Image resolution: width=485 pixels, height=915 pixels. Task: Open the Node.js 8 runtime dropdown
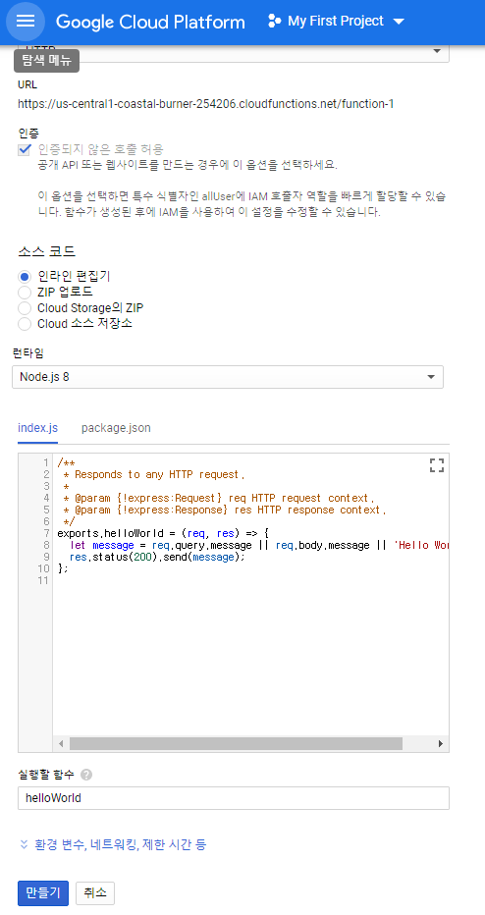click(x=228, y=377)
